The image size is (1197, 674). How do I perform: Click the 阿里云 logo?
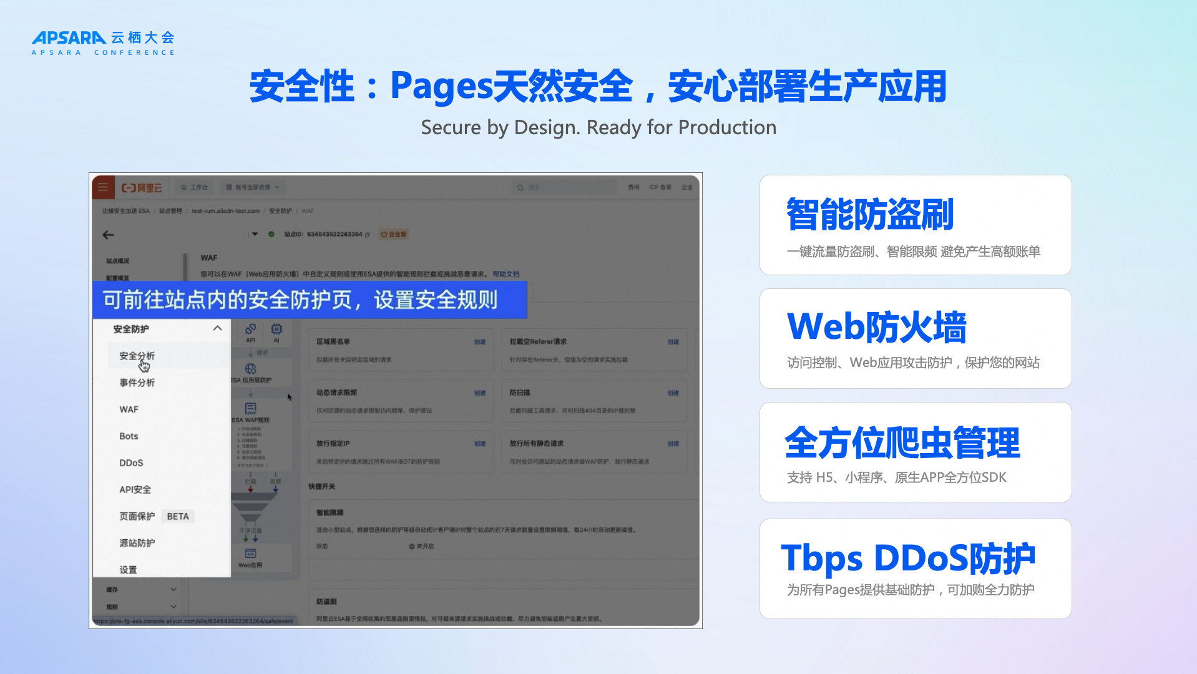pos(142,188)
